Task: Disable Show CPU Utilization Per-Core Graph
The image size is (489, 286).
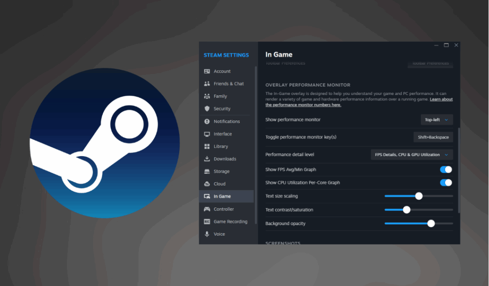Action: coord(446,182)
